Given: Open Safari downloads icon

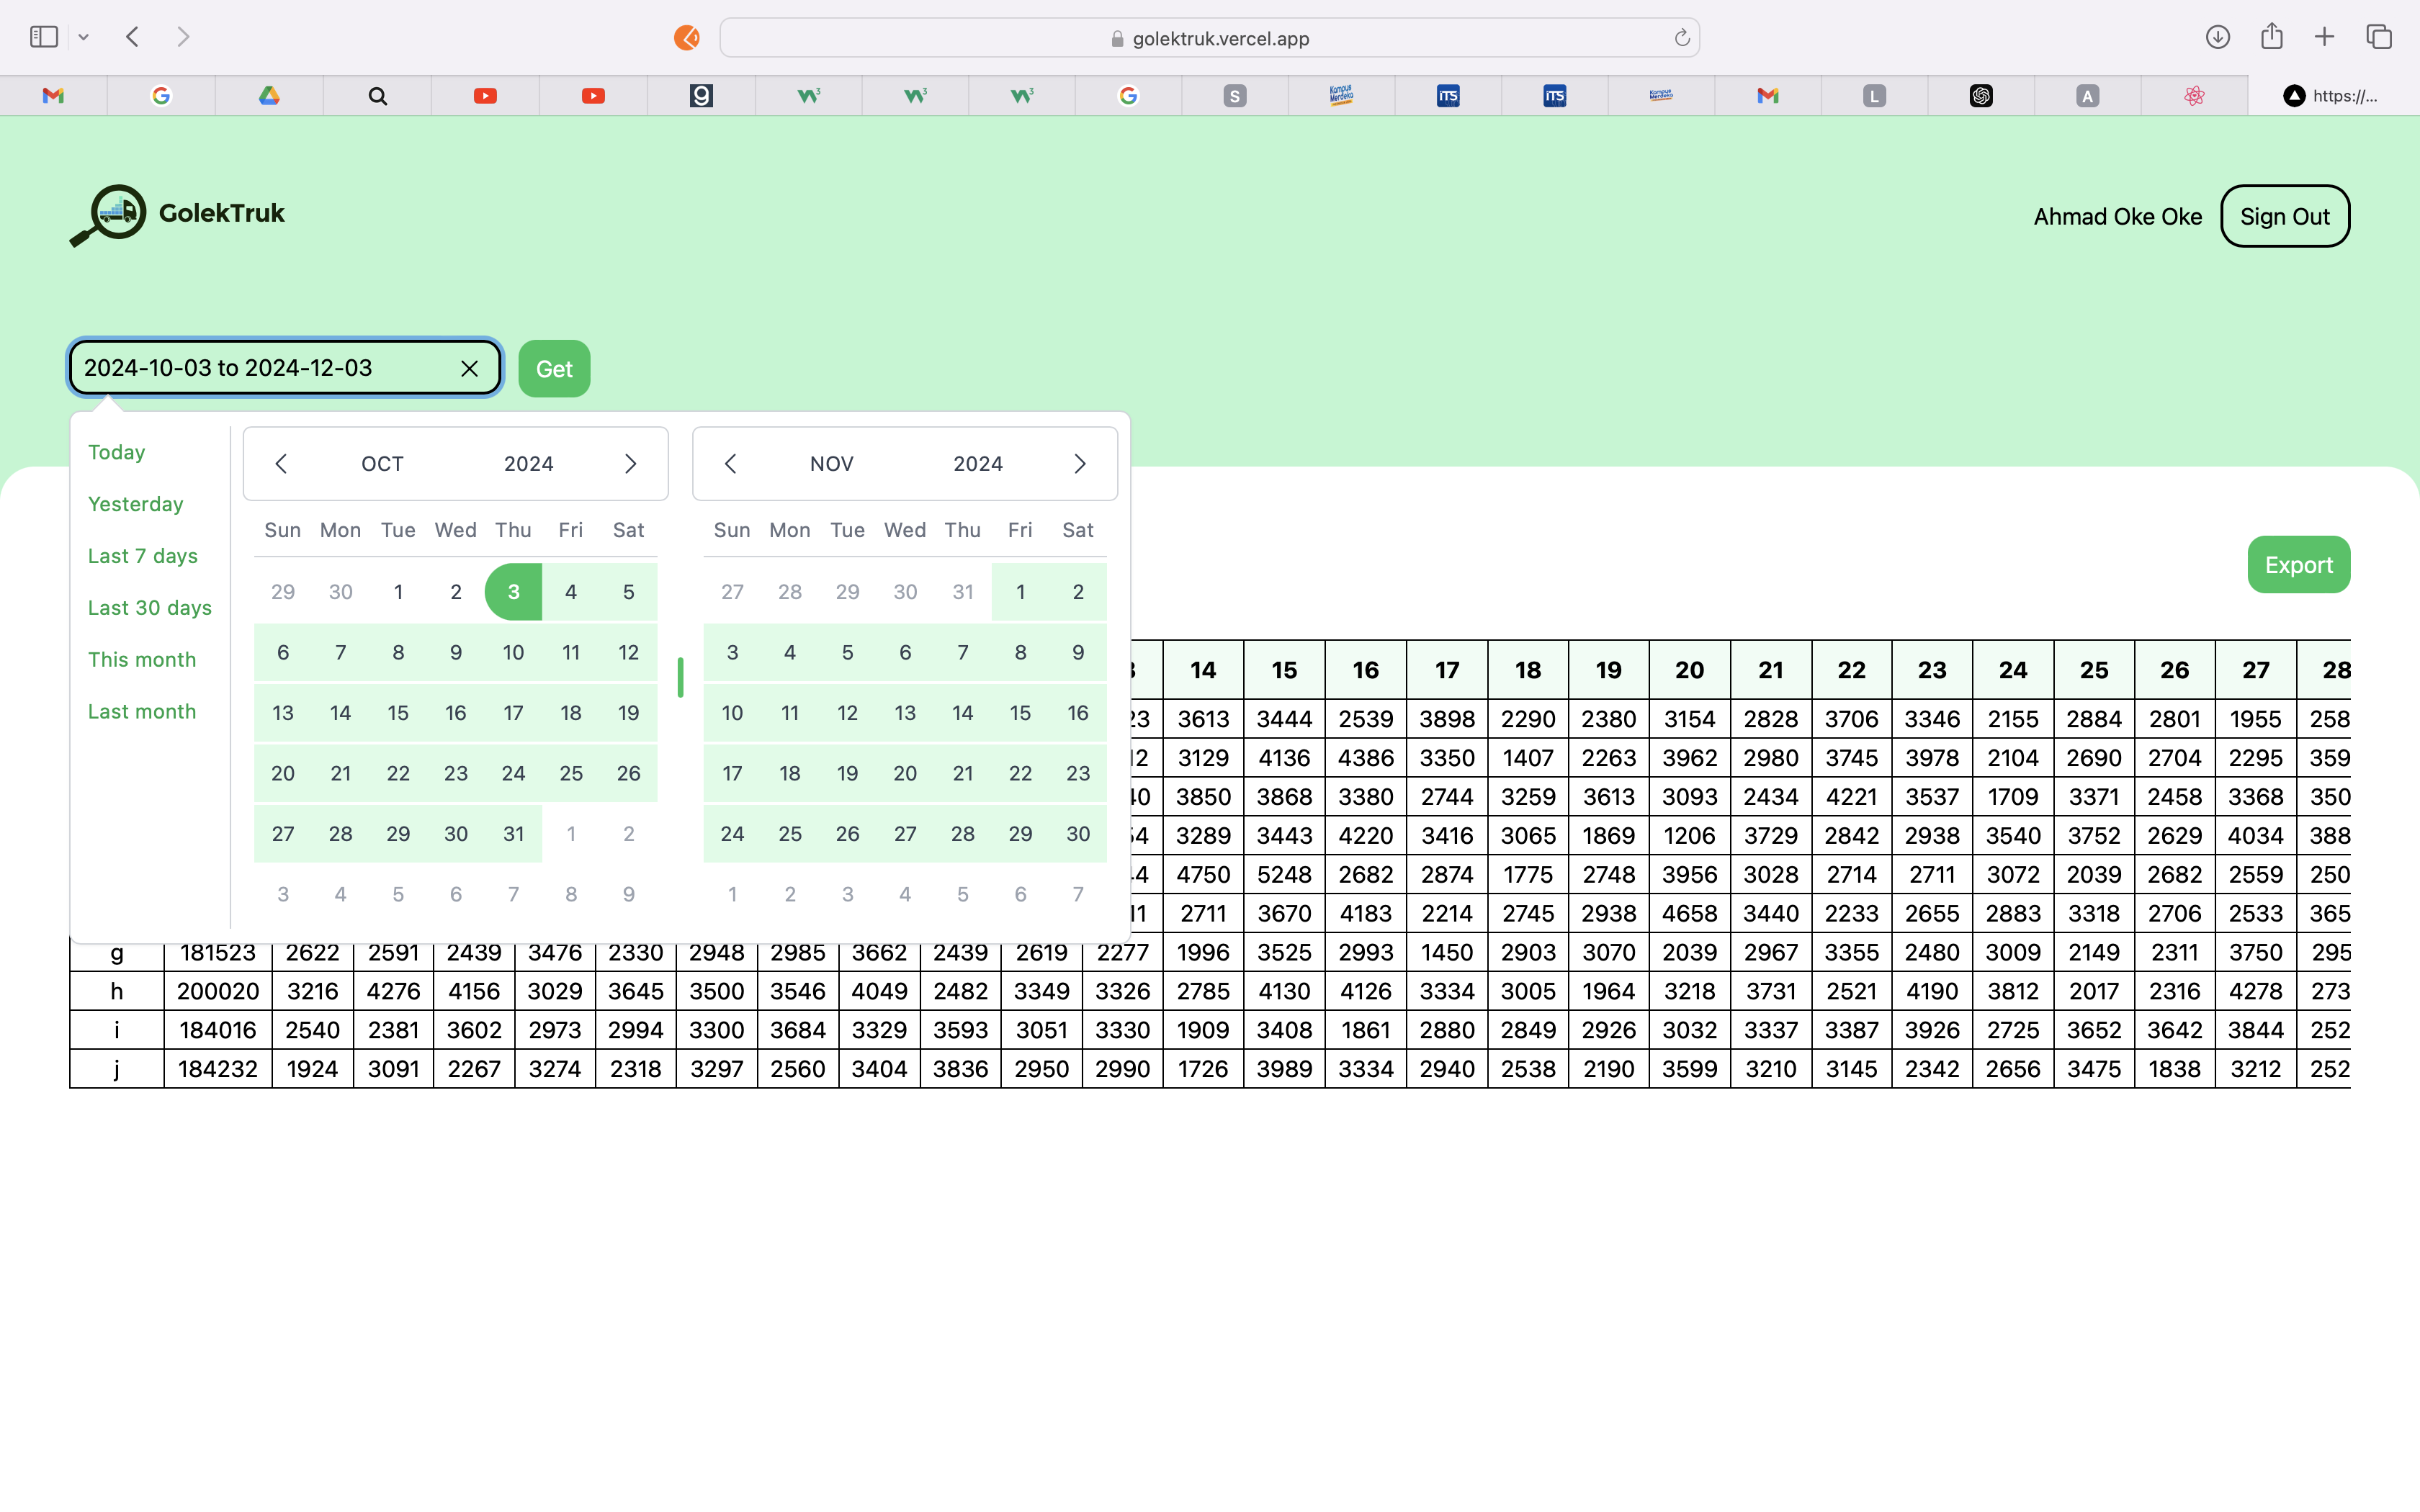Looking at the screenshot, I should point(2217,37).
